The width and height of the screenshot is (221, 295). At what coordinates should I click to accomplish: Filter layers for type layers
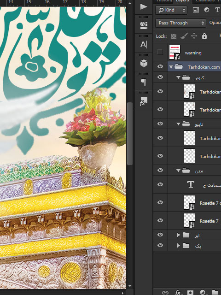click(x=217, y=10)
